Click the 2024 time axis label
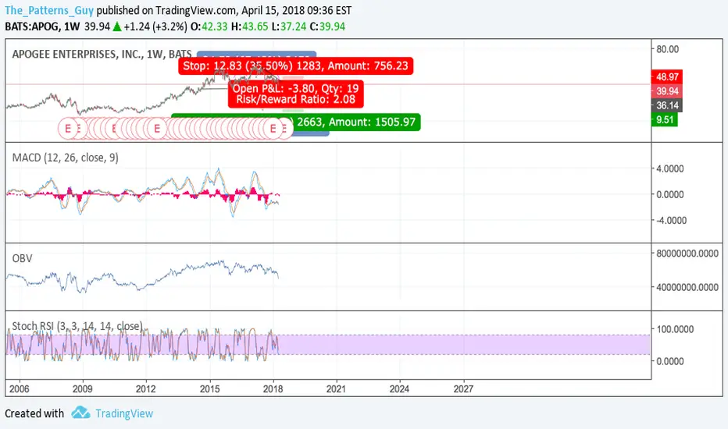Screen dimensions: 728x429 point(399,388)
